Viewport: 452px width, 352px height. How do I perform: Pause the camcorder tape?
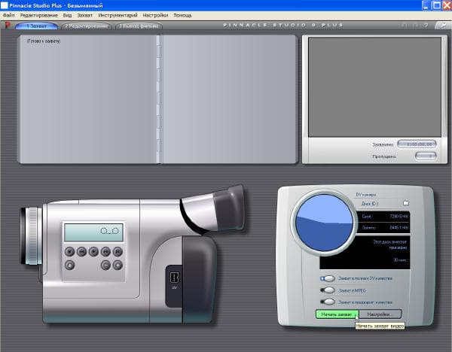[x=118, y=251]
